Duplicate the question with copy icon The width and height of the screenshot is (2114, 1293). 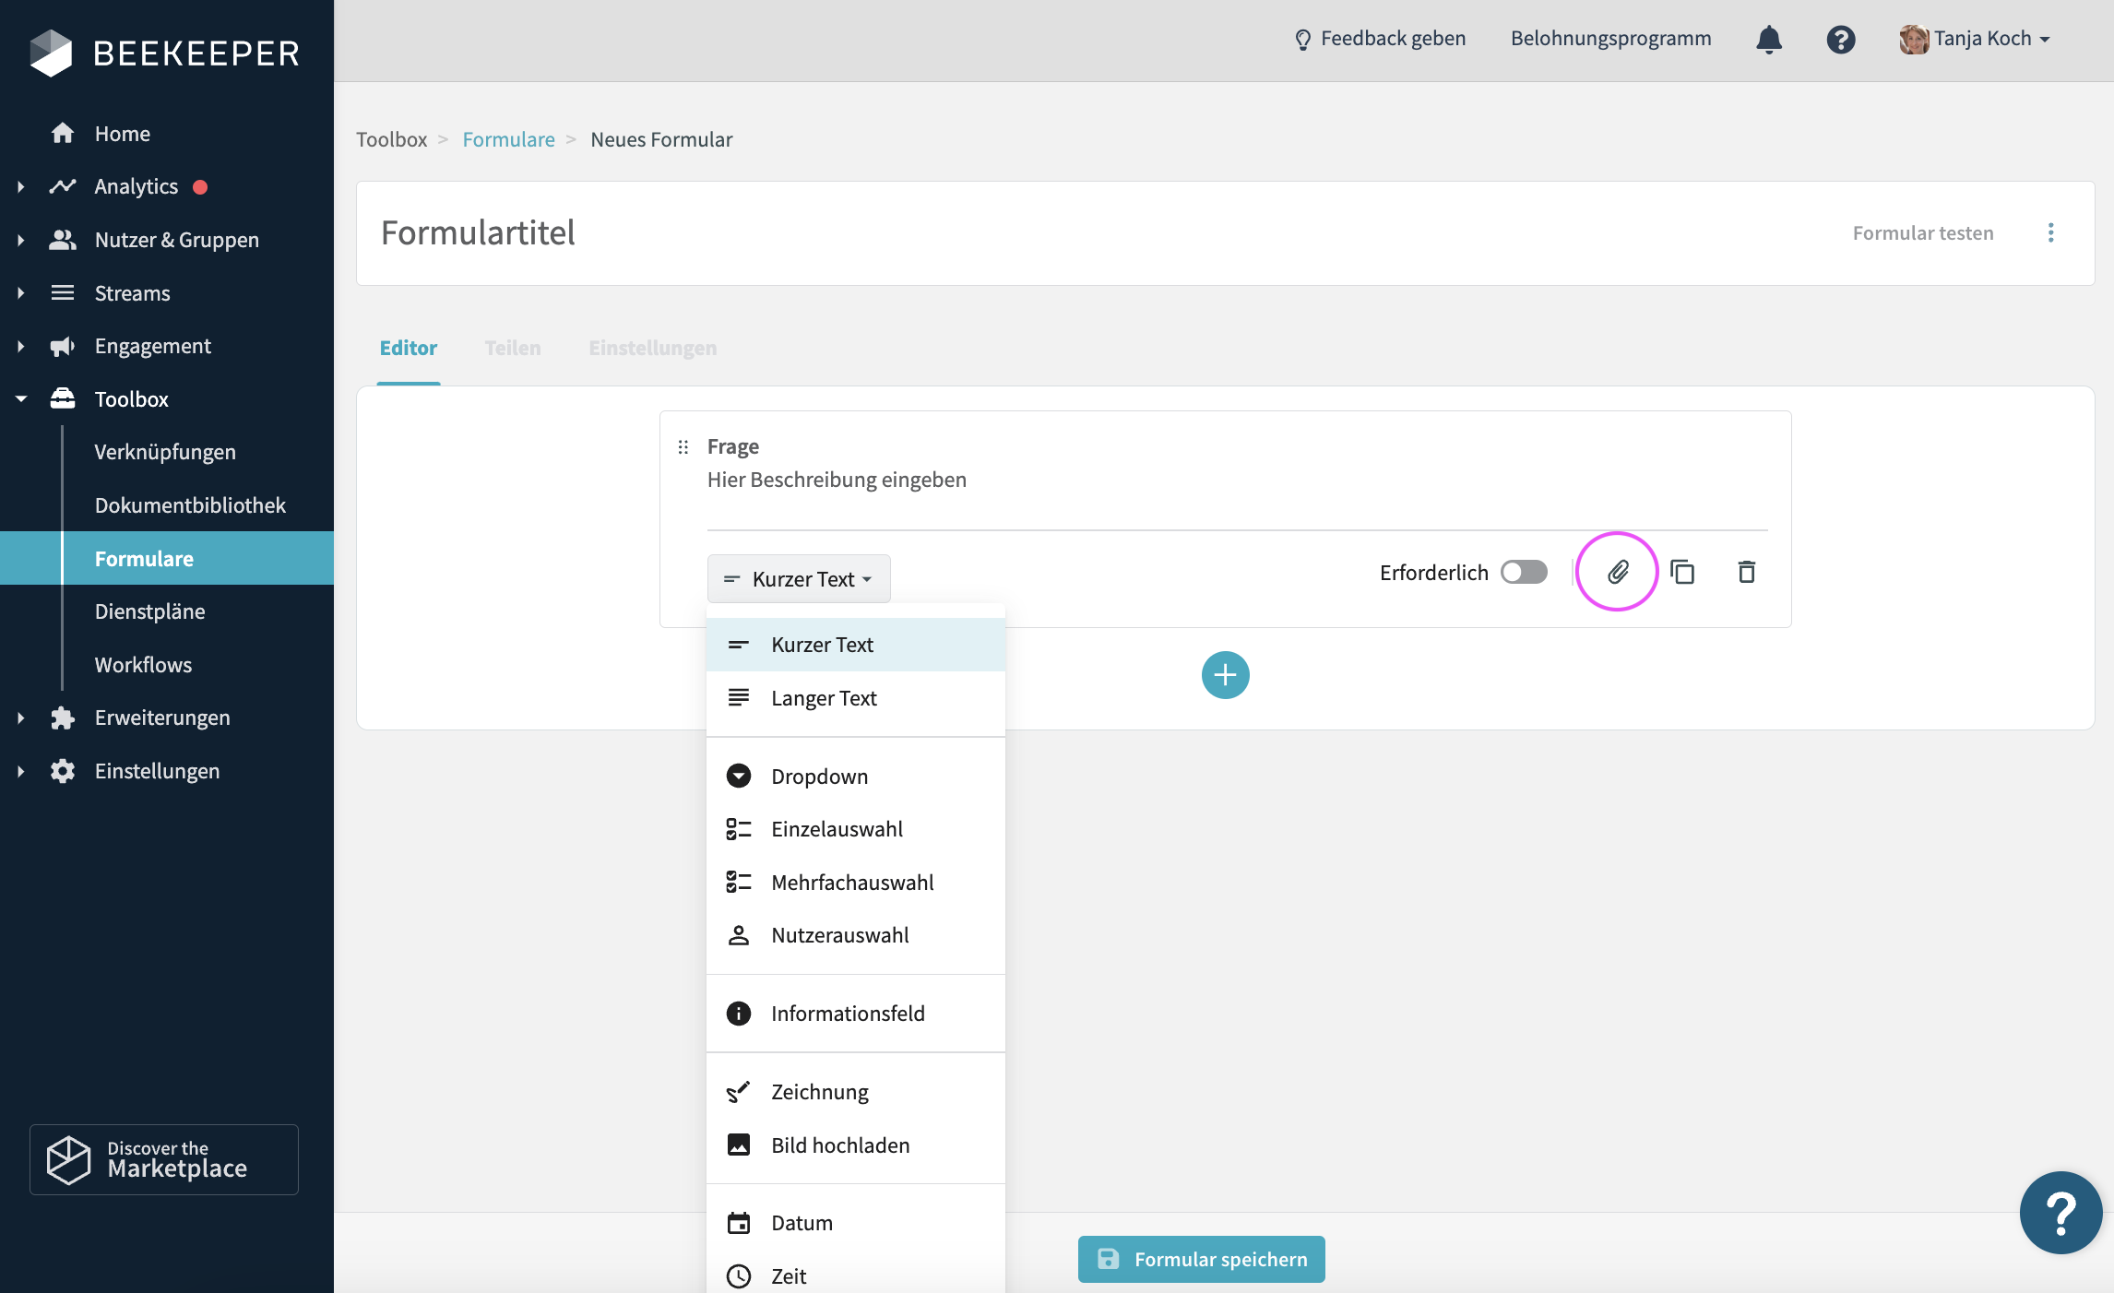(x=1682, y=573)
